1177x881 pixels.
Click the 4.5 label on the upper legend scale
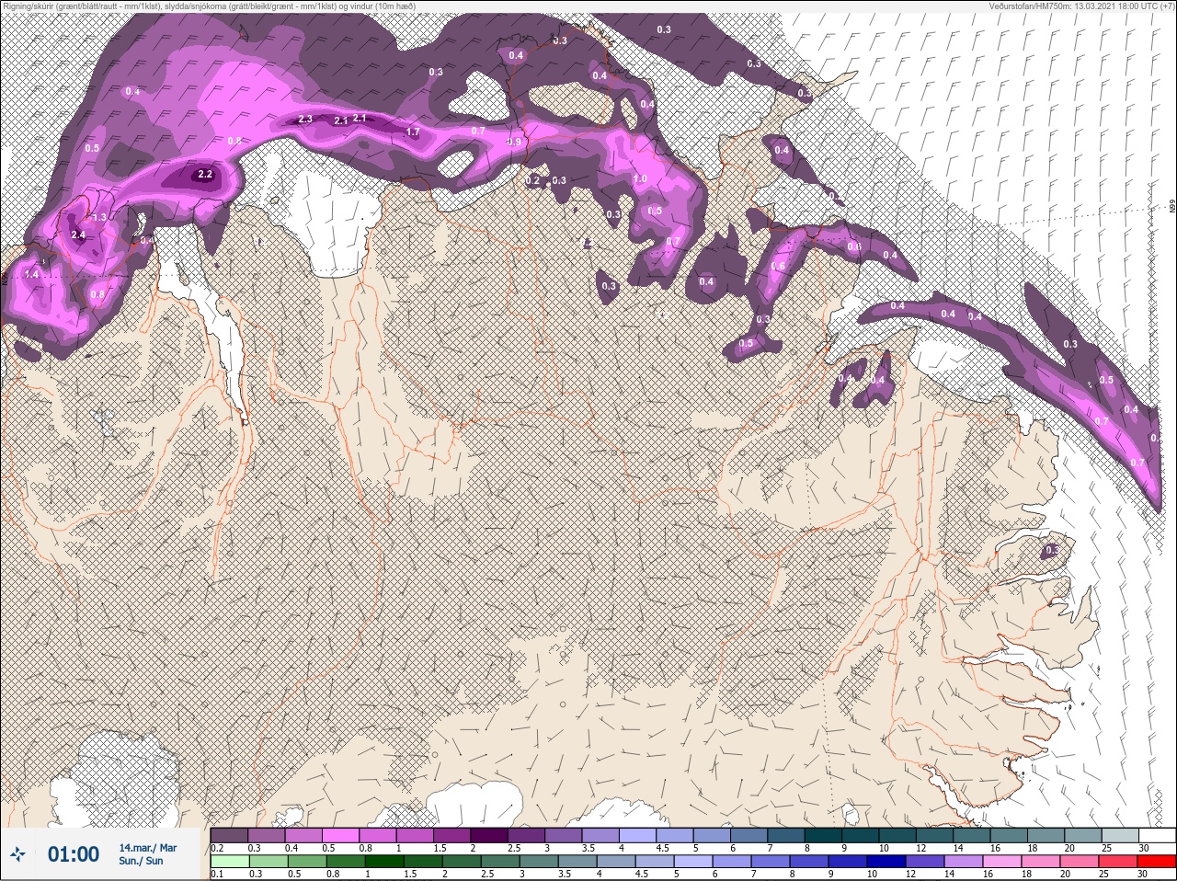tap(662, 848)
